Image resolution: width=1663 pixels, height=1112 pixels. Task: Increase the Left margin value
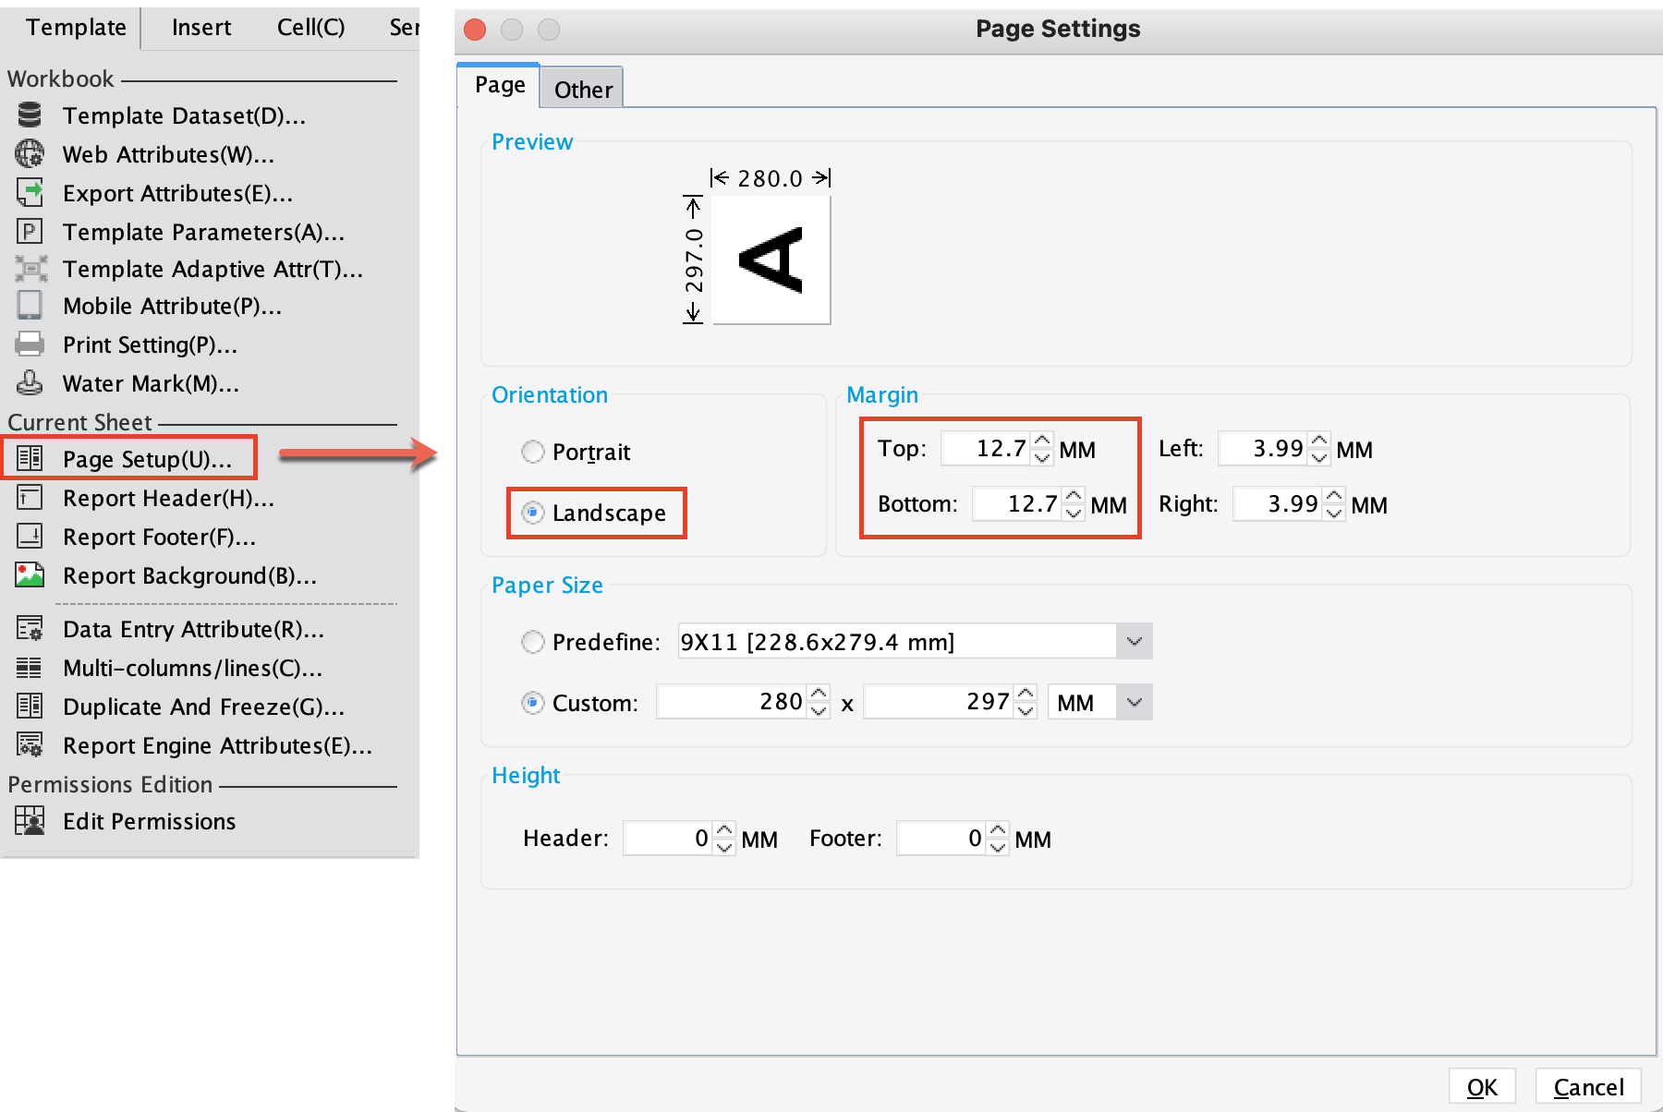pos(1319,441)
